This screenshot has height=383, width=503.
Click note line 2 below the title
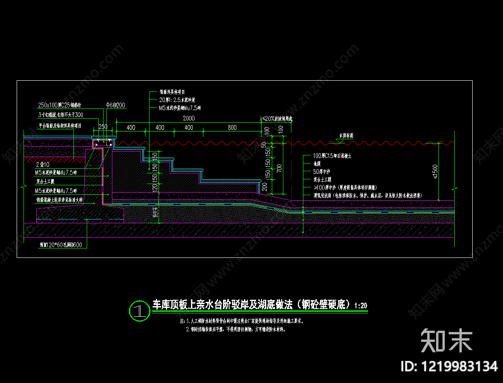(x=236, y=329)
